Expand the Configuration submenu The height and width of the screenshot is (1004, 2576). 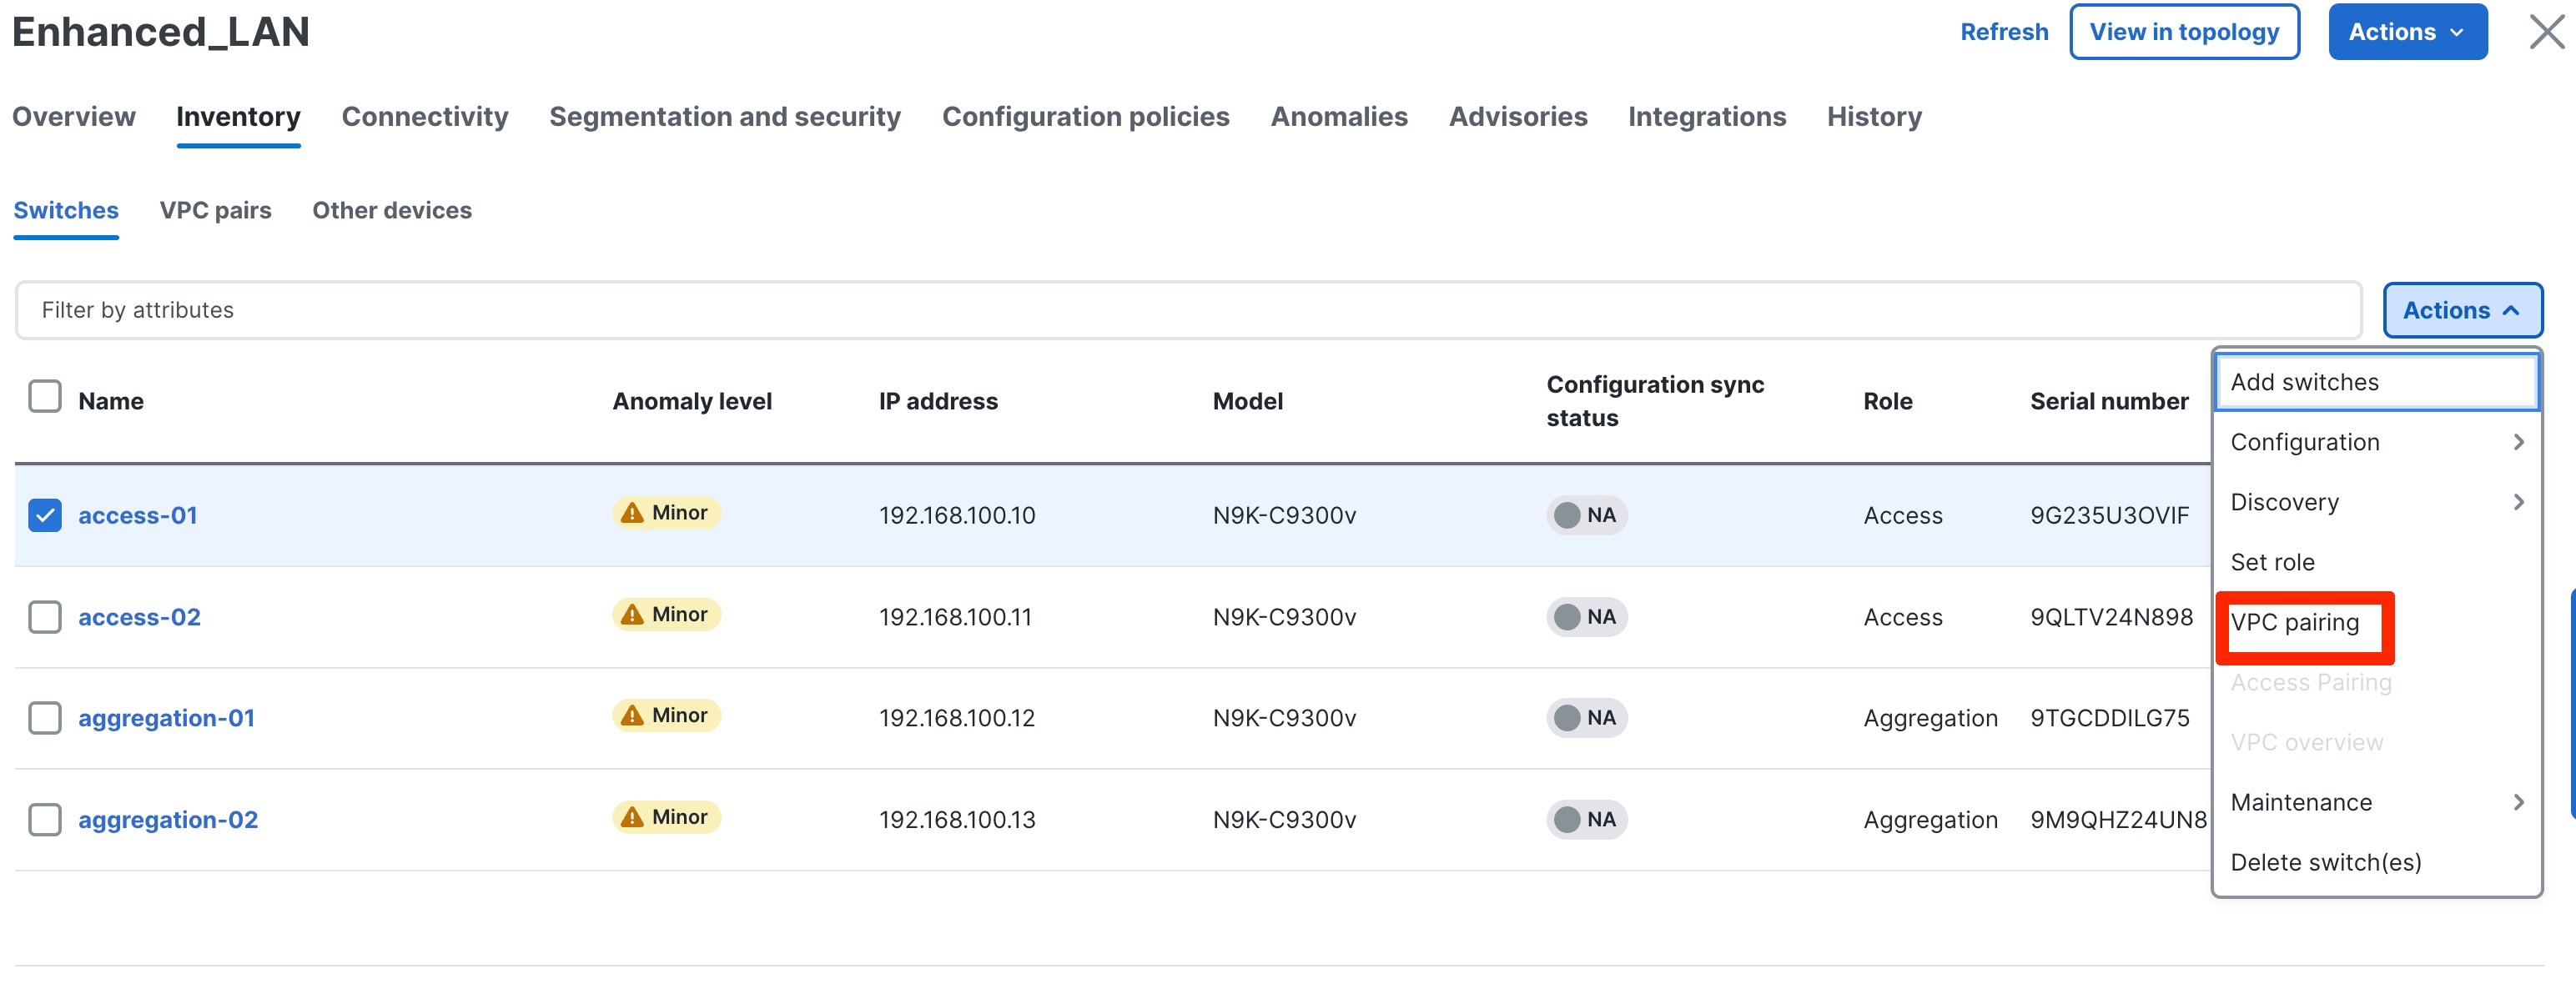(x=2376, y=441)
